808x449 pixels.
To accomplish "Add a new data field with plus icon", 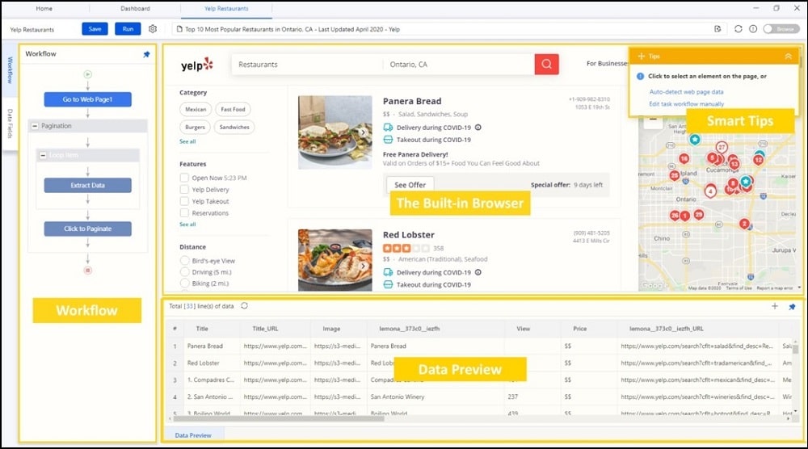I will (775, 306).
